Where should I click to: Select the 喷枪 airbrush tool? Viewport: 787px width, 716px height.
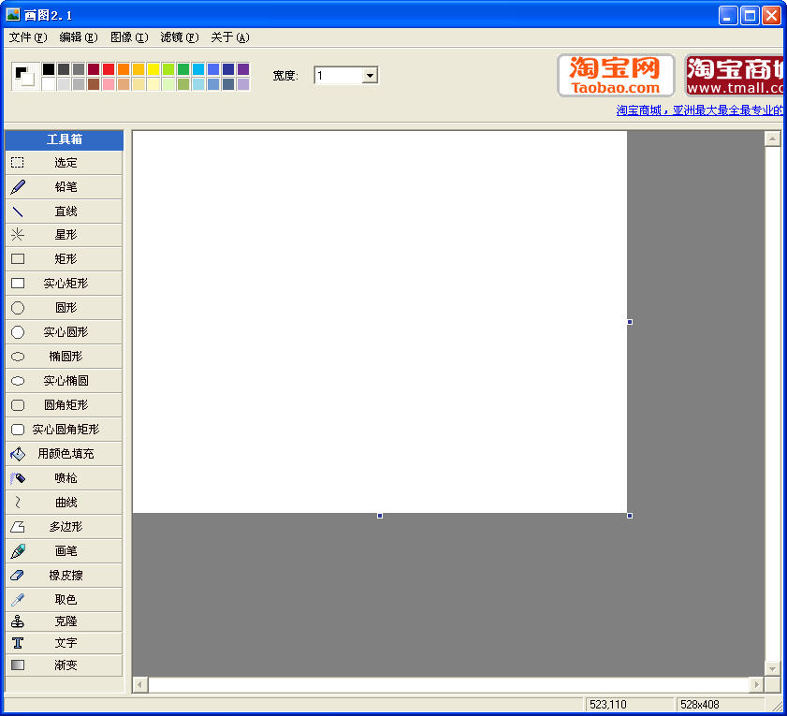[x=63, y=478]
